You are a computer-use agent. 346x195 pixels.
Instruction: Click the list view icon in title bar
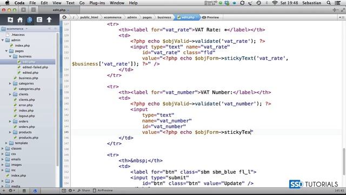coord(34,10)
